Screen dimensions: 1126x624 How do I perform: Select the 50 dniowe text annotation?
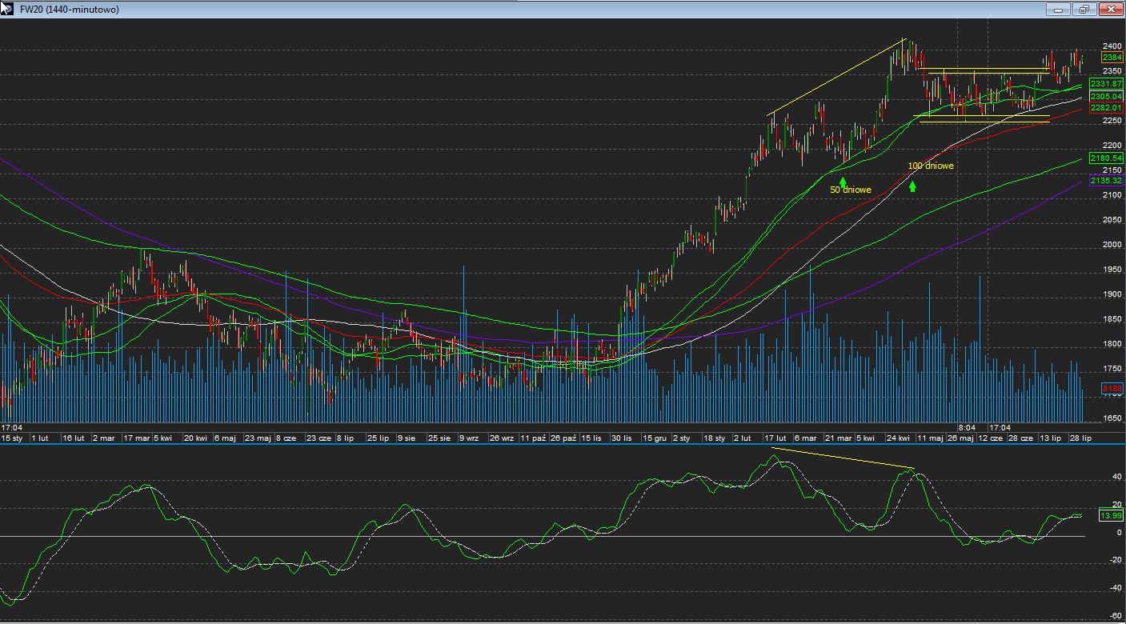click(x=851, y=190)
